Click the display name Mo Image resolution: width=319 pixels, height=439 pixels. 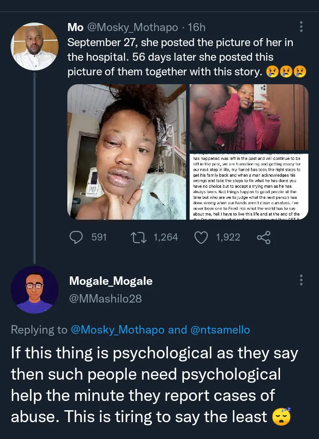[x=75, y=27]
